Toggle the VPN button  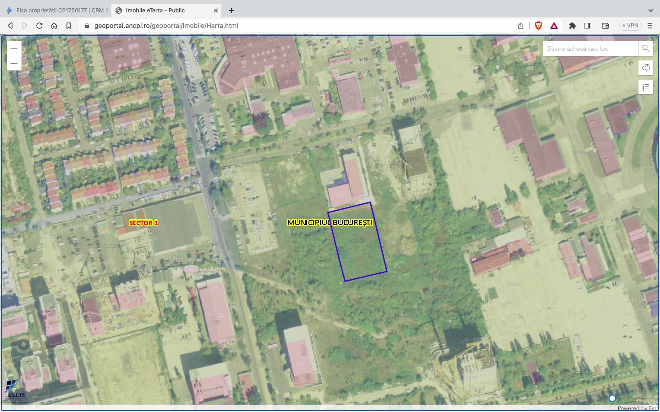tap(630, 26)
